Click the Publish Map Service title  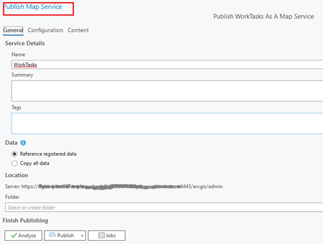click(x=33, y=6)
